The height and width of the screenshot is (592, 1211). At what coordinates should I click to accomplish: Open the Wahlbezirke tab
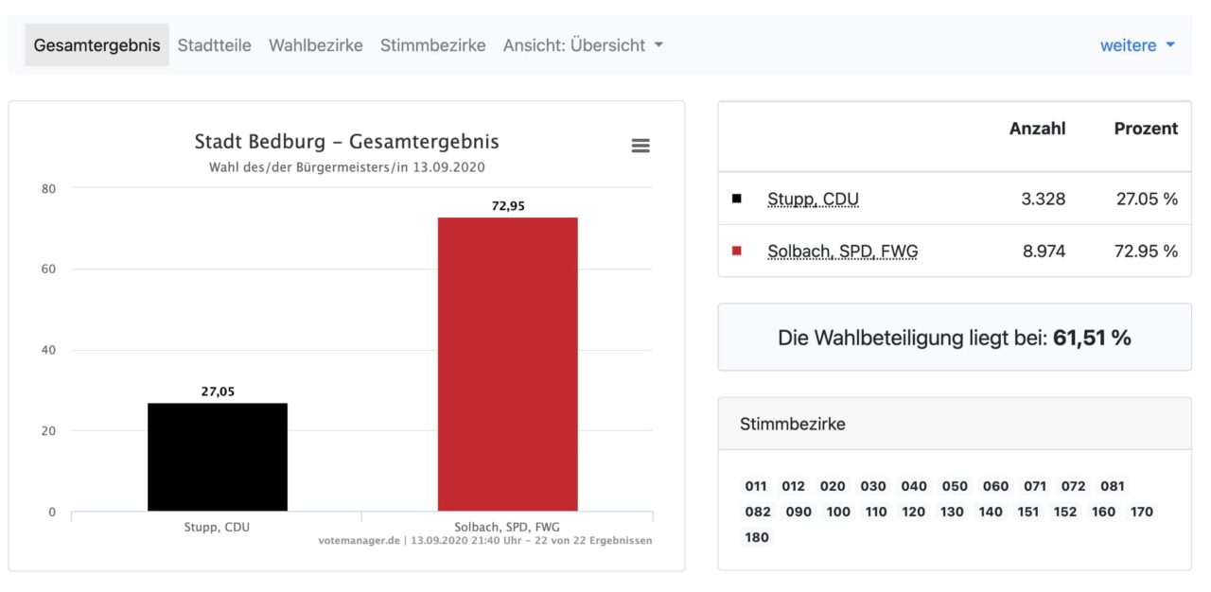pos(316,45)
